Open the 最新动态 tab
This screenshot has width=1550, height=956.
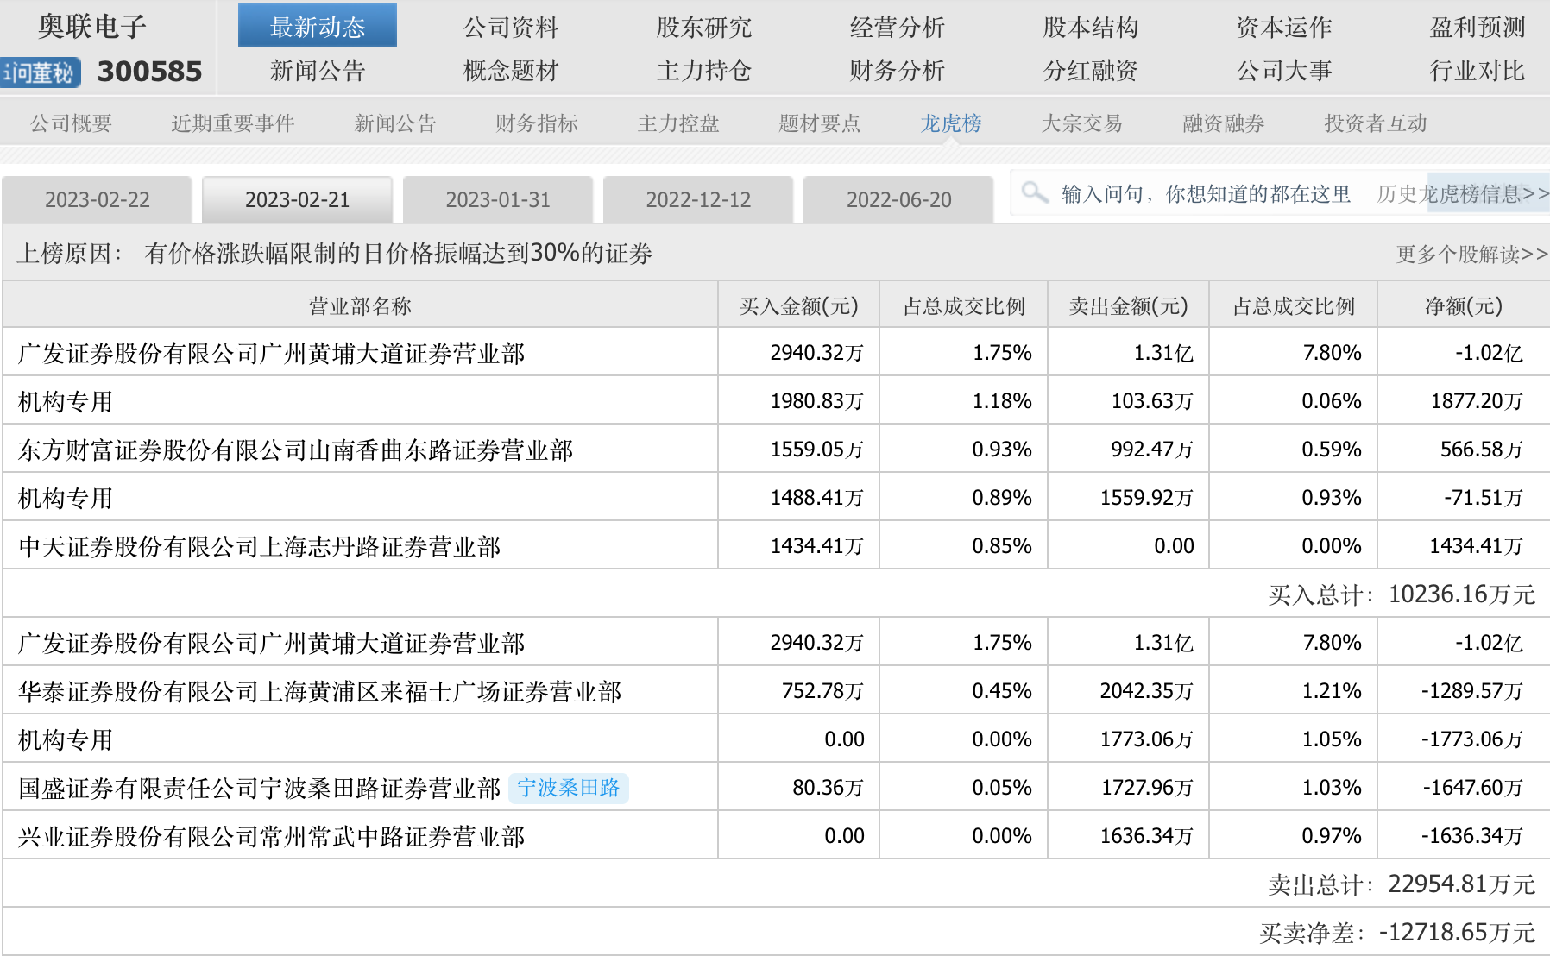coord(318,27)
